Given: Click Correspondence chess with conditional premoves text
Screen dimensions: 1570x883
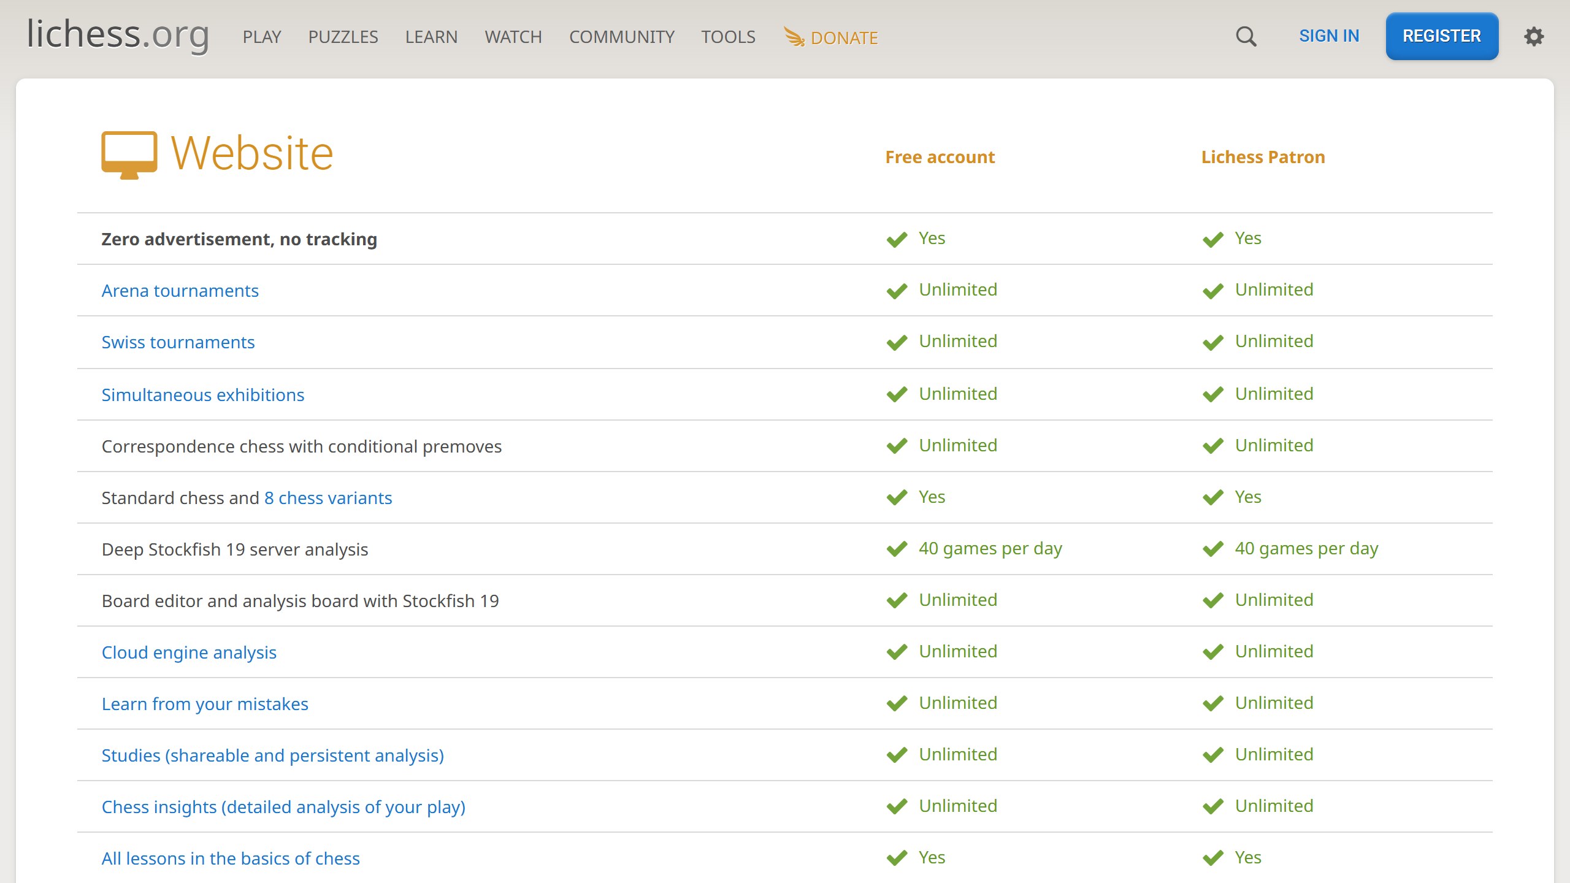Looking at the screenshot, I should coord(302,446).
